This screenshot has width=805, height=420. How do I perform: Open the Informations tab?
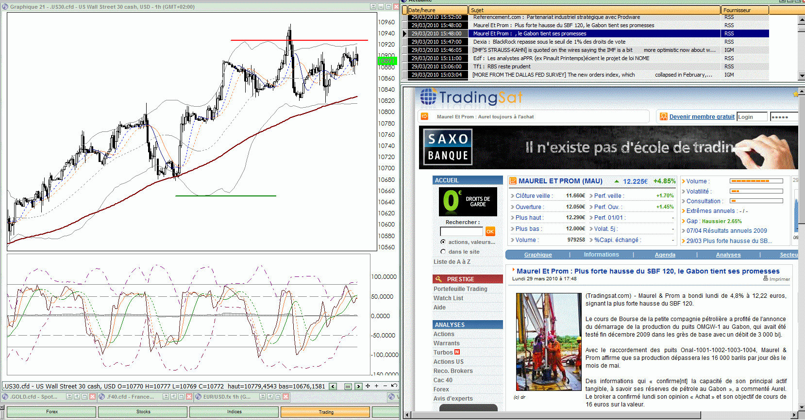pyautogui.click(x=601, y=255)
